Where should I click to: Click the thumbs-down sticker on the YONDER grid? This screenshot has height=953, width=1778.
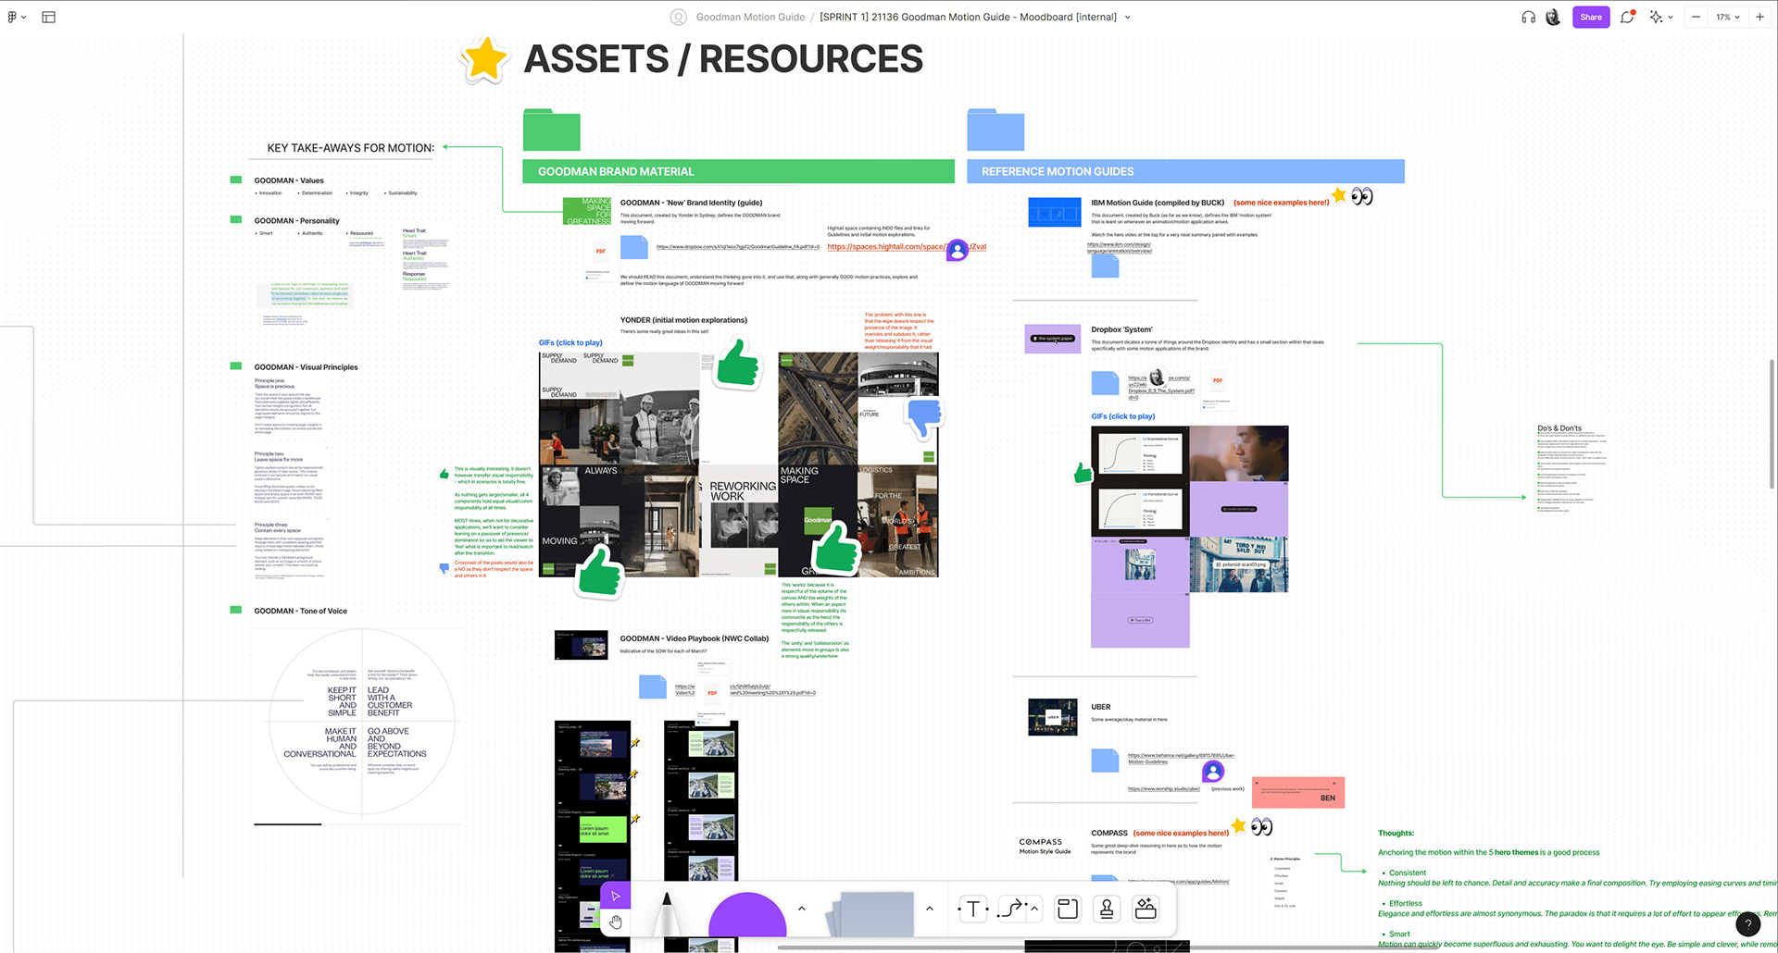coord(924,417)
